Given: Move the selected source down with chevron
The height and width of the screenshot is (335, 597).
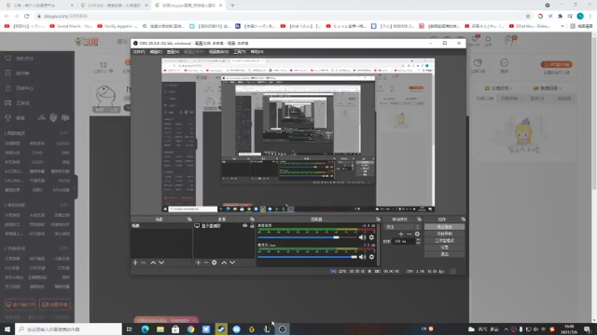Looking at the screenshot, I should [232, 262].
